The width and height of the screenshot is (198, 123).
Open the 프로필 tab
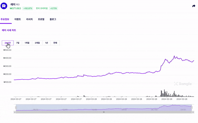coord(41,19)
